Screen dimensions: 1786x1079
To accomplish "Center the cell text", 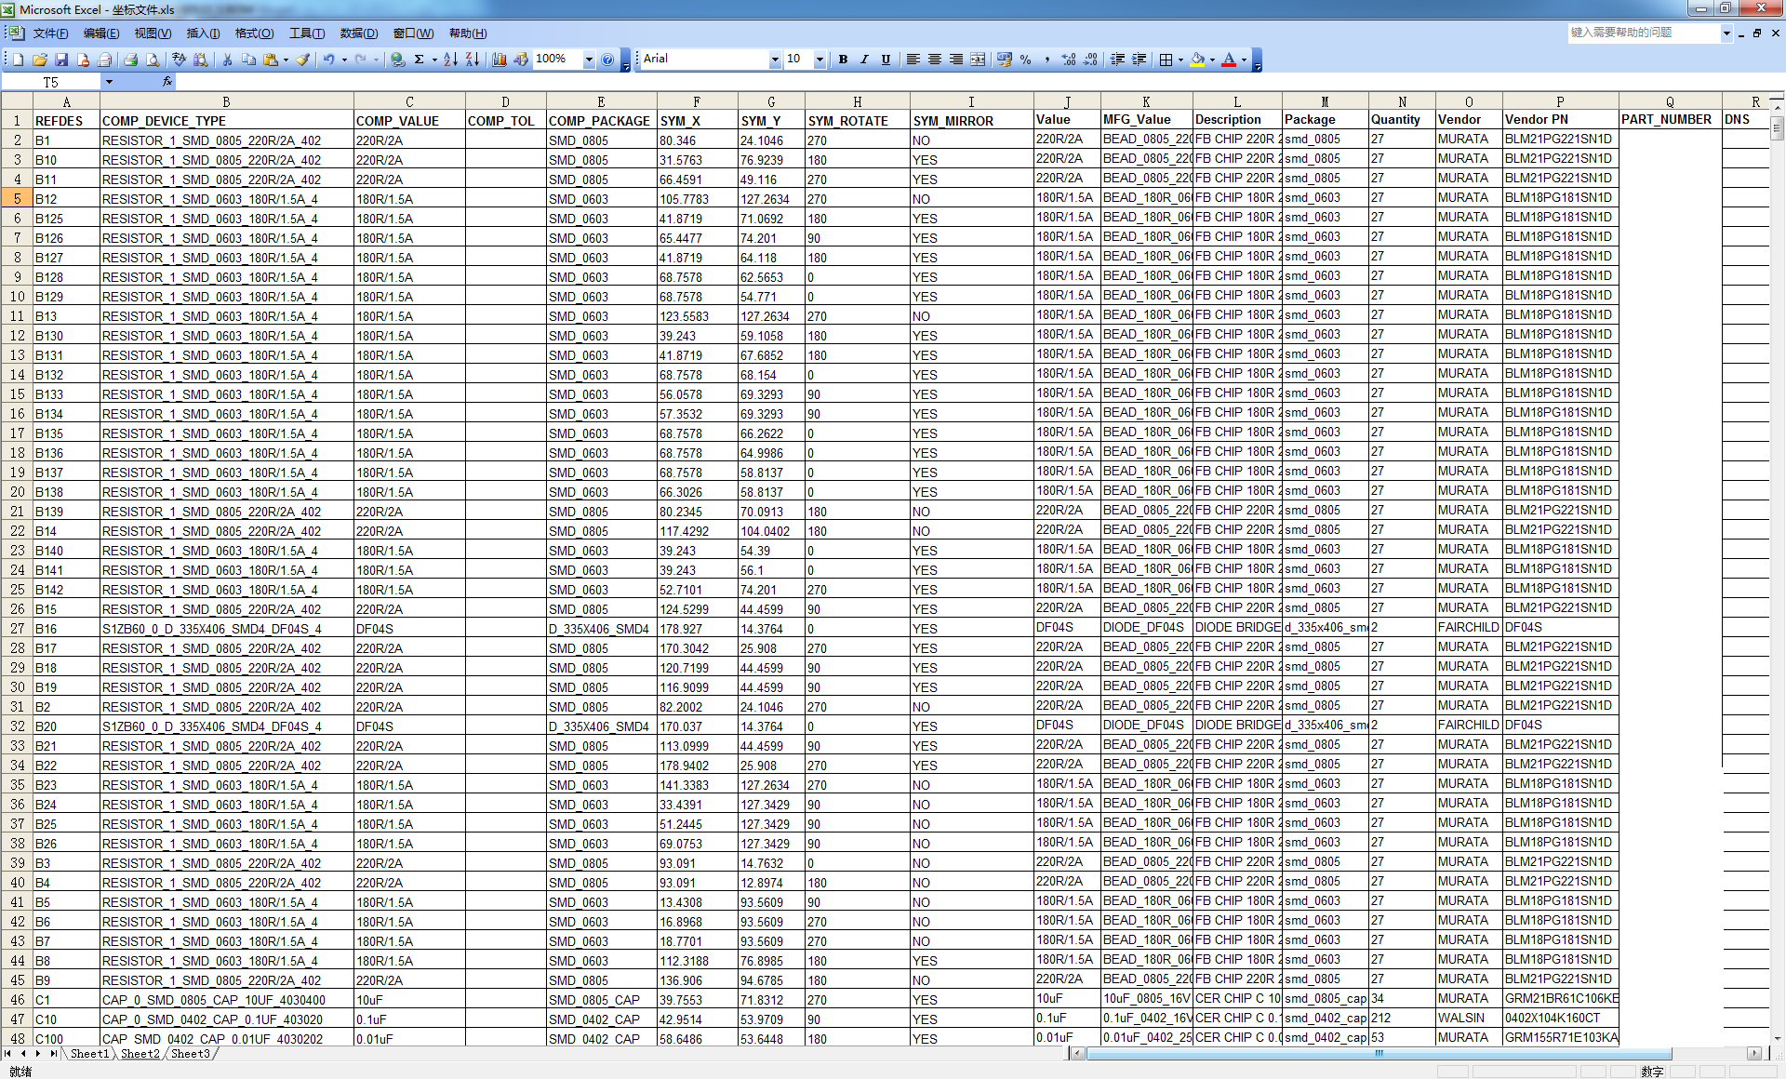I will 934,60.
